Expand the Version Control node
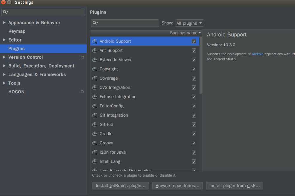This screenshot has height=196, width=295. 4,57
